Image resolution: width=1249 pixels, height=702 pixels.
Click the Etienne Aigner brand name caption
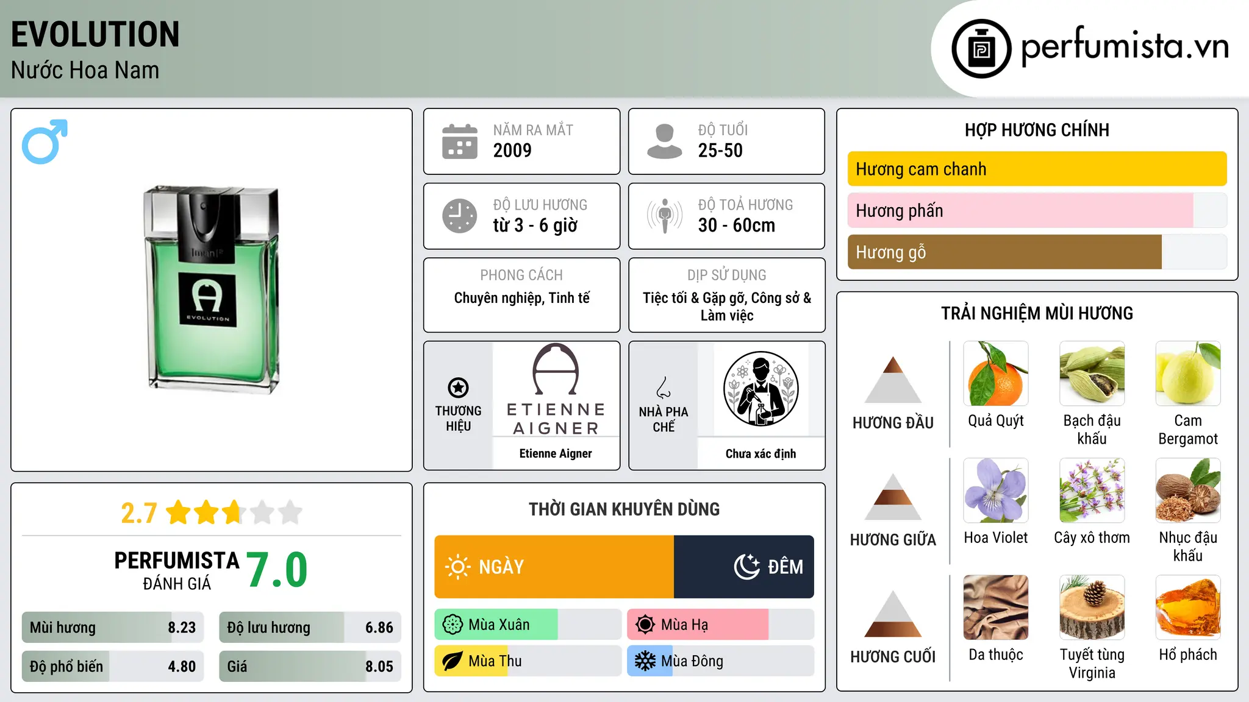click(556, 453)
